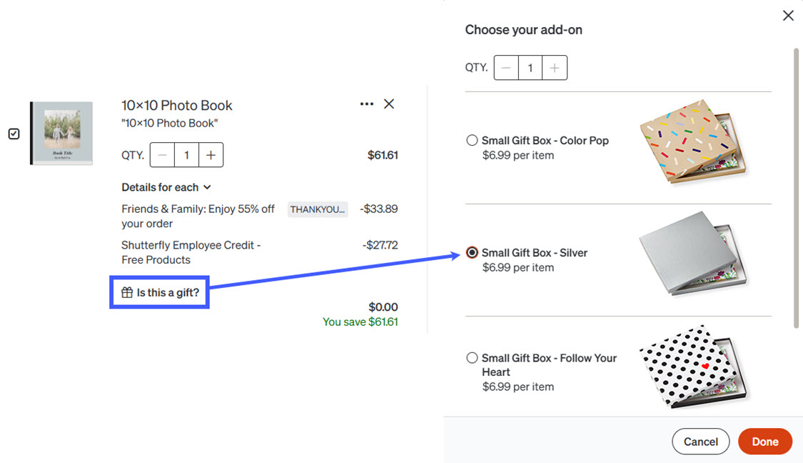The height and width of the screenshot is (463, 803).
Task: Toggle the checkbox next to the photo book
Action: (x=14, y=134)
